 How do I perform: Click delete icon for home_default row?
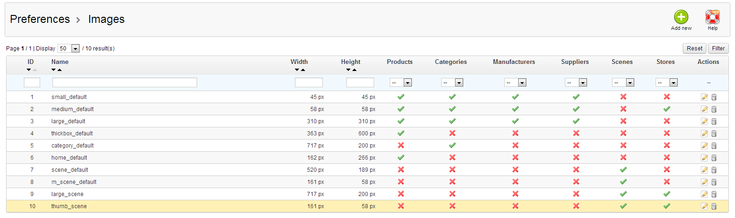[714, 158]
